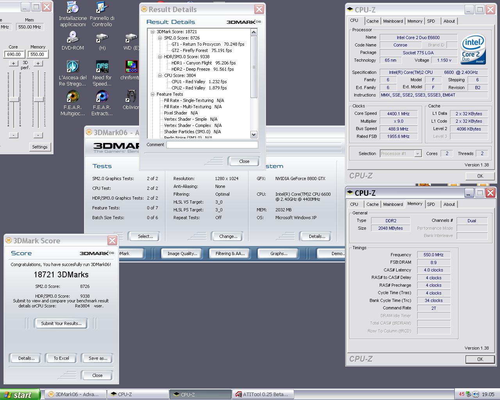Open Installazione applicazioni desktop icon

pyautogui.click(x=73, y=14)
